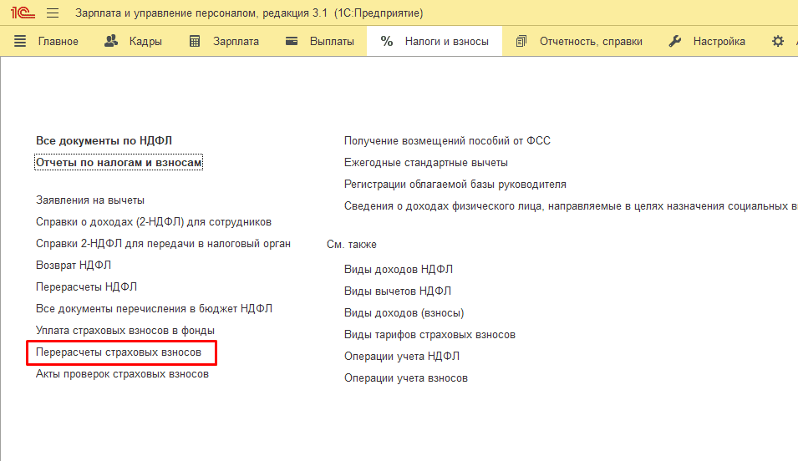
Task: Open Получение возмещений пособий от ФСС
Action: [x=447, y=141]
